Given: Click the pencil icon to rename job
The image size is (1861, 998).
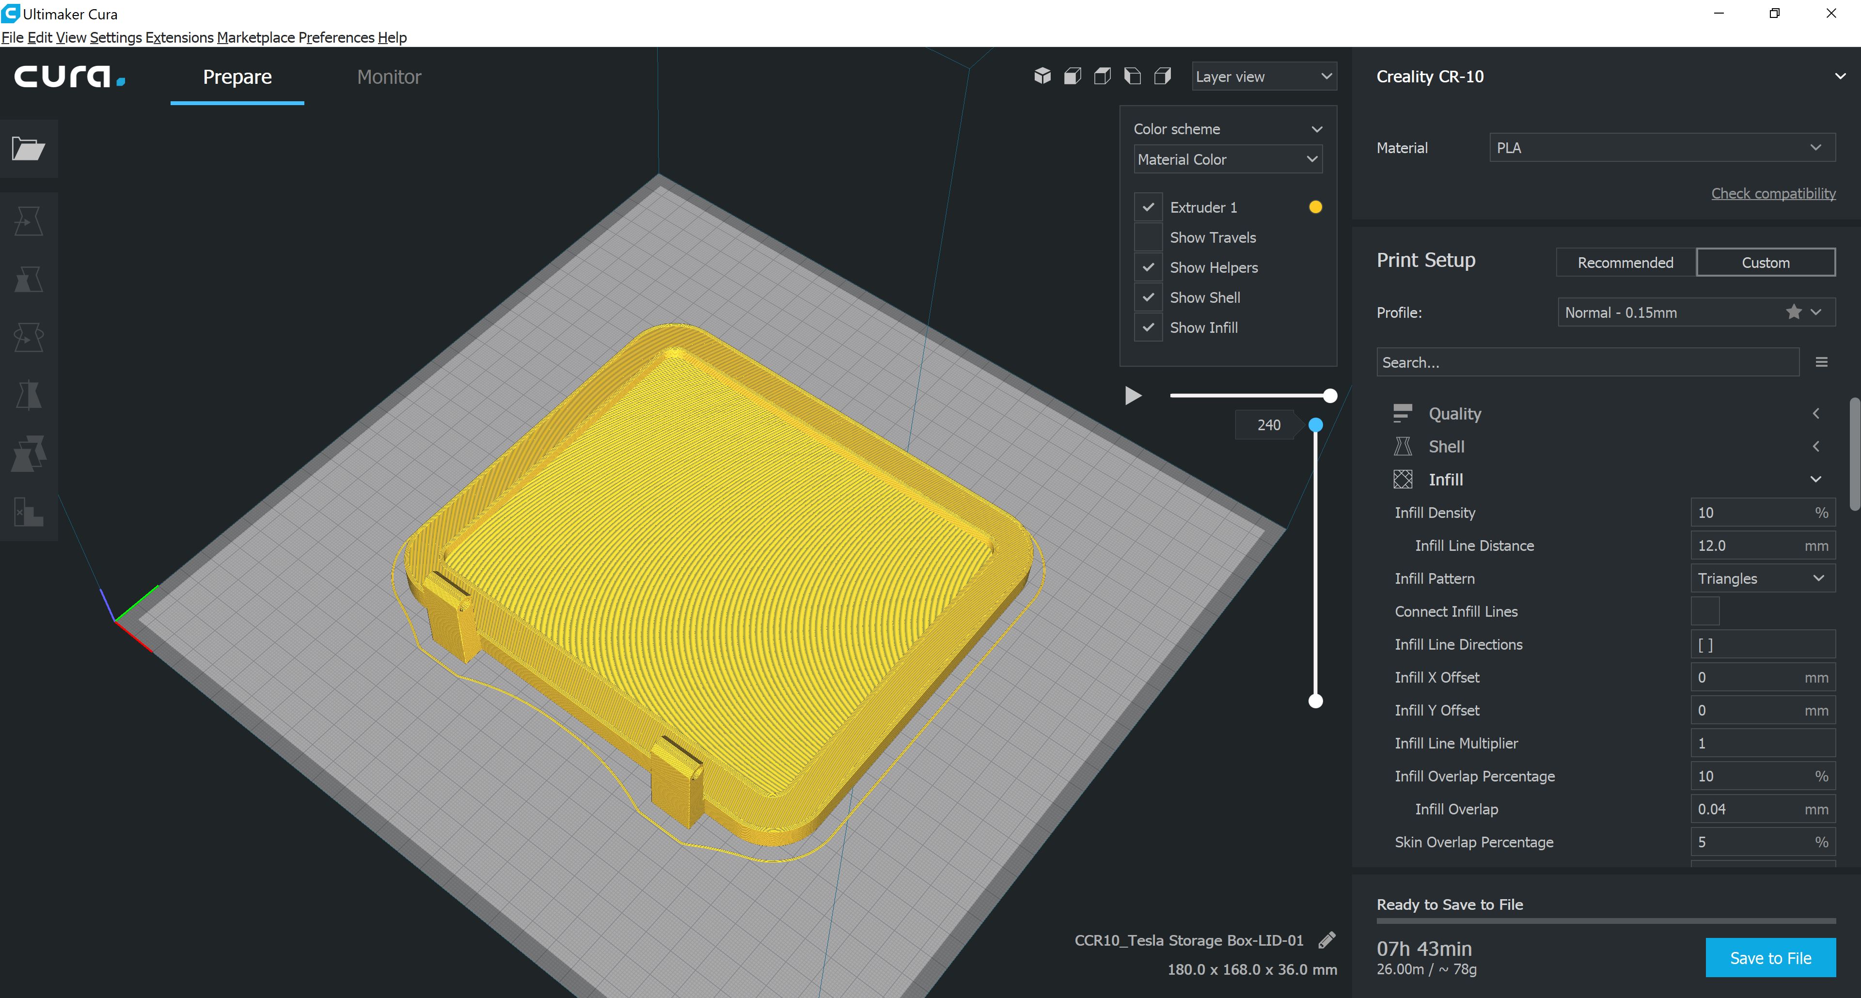Looking at the screenshot, I should click(x=1326, y=939).
